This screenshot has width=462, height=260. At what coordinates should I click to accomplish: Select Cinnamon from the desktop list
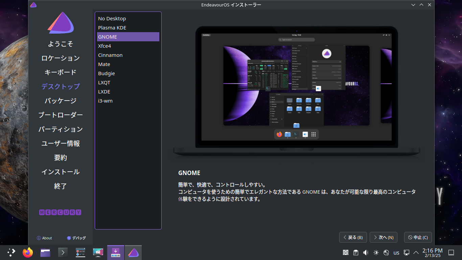128,55
